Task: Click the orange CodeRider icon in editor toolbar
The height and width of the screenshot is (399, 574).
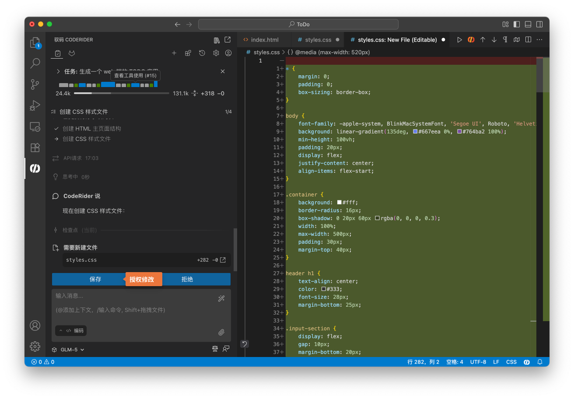Action: click(x=471, y=40)
